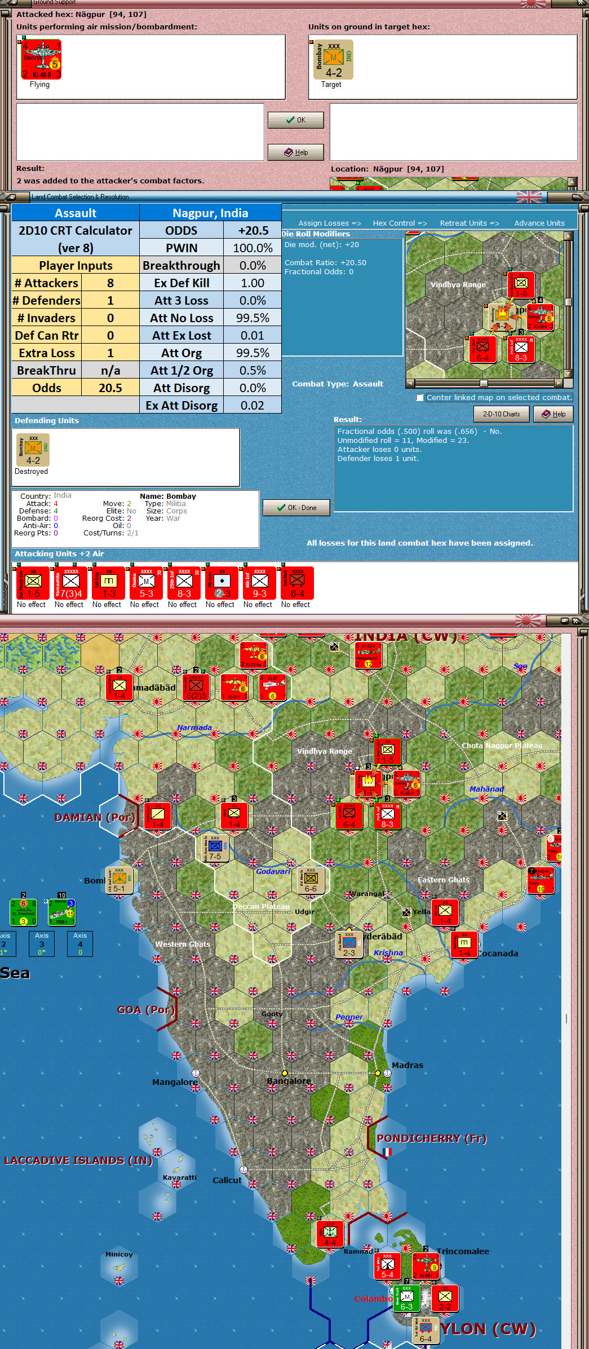589x1349 pixels.
Task: Click the '# Attackers' value cell 8
Action: coord(110,283)
